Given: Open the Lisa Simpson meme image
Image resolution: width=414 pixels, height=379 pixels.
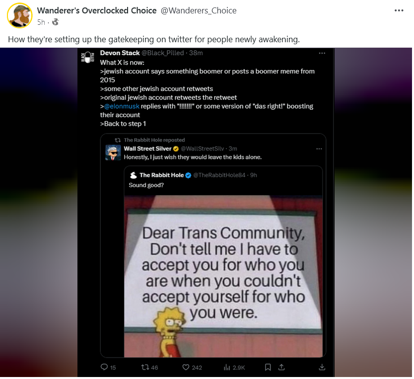Looking at the screenshot, I should pyautogui.click(x=223, y=276).
